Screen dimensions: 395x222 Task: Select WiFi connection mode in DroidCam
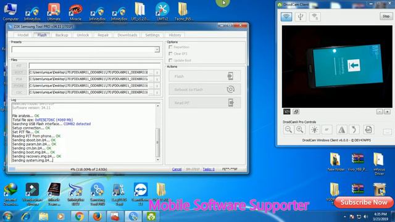[286, 17]
